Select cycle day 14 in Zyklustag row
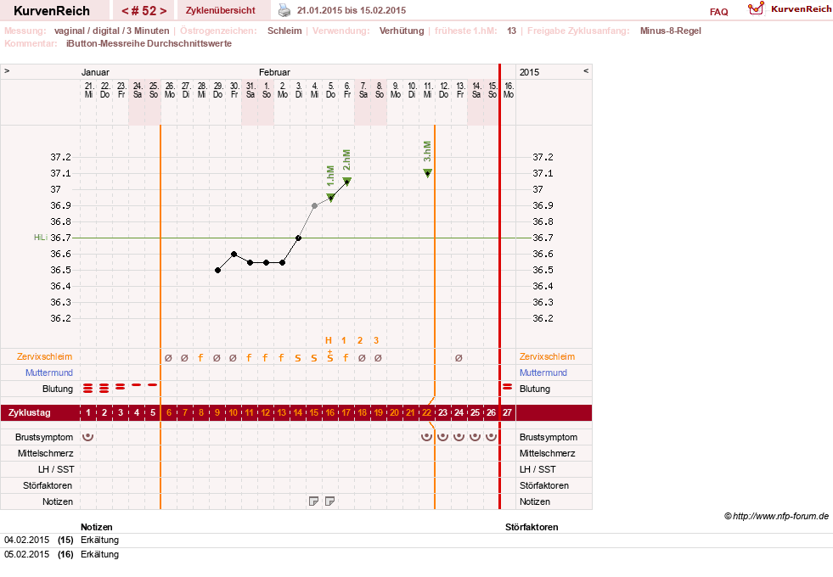 click(297, 412)
